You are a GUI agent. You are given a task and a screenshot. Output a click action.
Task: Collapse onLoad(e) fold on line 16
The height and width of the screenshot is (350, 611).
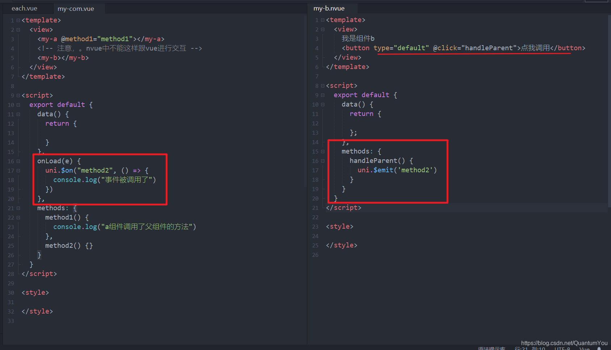18,161
